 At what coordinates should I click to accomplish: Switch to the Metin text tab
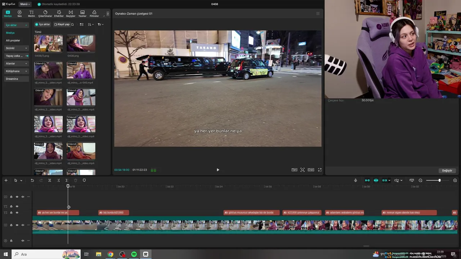[31, 14]
